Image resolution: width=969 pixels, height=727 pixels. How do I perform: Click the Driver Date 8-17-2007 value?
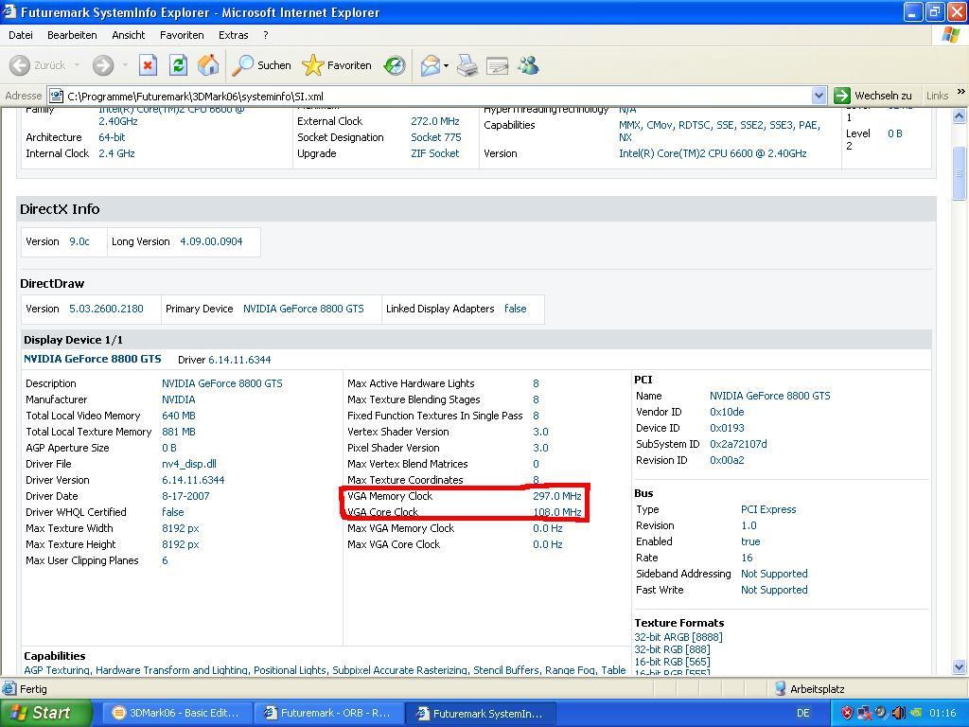pos(185,496)
